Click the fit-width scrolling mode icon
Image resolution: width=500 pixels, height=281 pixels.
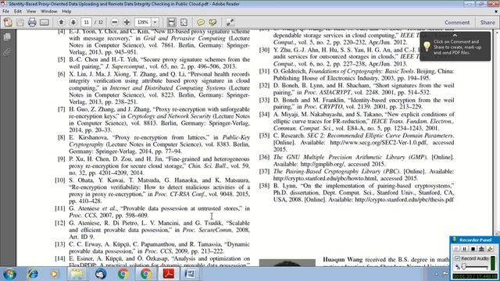click(x=172, y=22)
